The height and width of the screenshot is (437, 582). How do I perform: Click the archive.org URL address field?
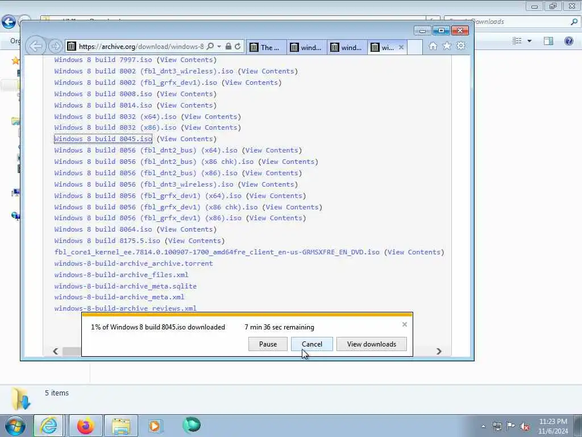click(x=141, y=47)
